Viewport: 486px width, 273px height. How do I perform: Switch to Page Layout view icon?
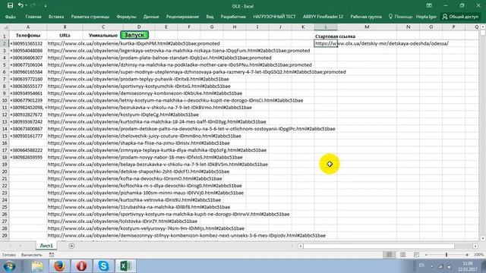pyautogui.click(x=403, y=255)
